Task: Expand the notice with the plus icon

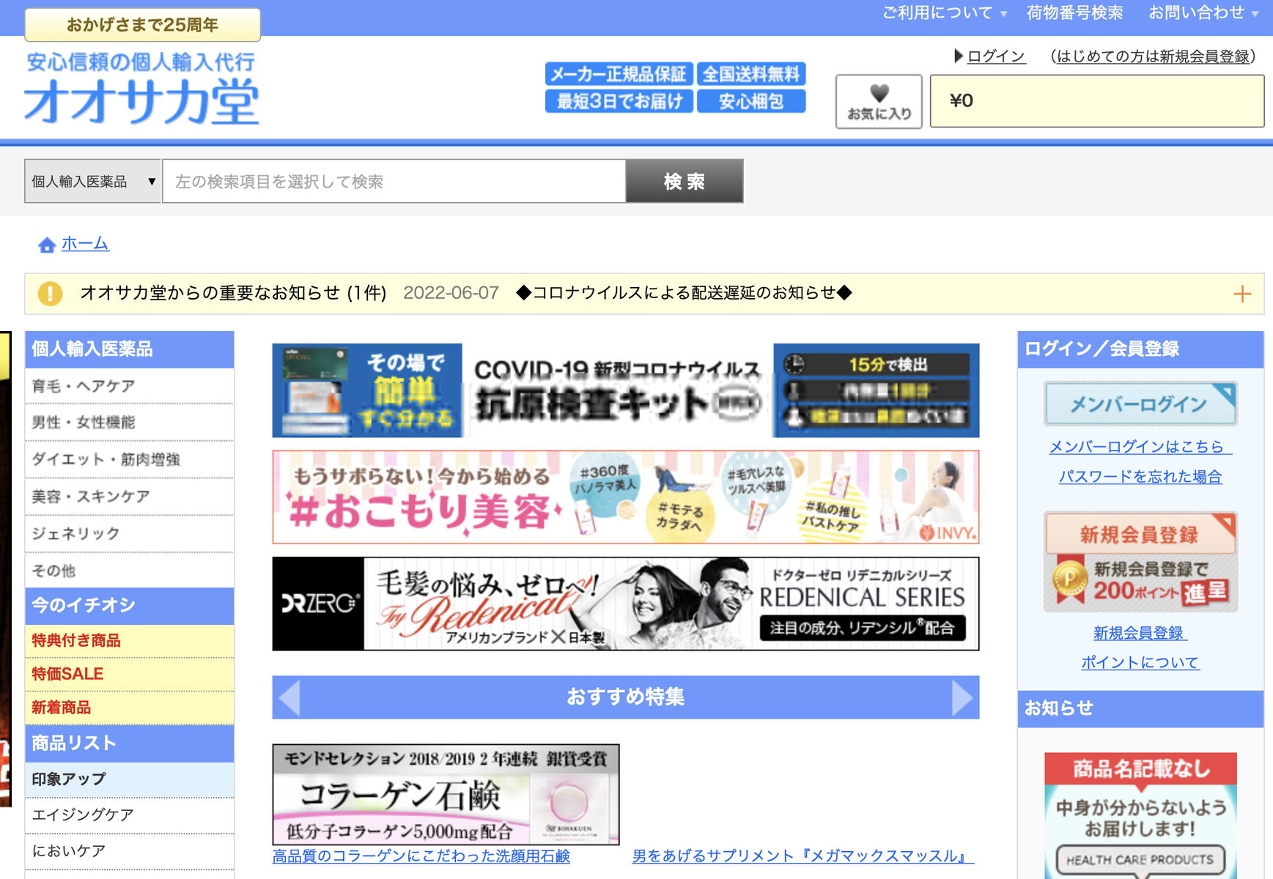Action: (x=1241, y=294)
